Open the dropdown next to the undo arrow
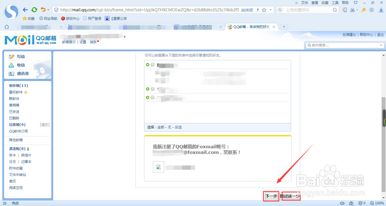 48,10
